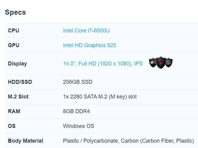This screenshot has height=148, width=198.
Task: Click the Specs heading
Action: click(x=15, y=12)
